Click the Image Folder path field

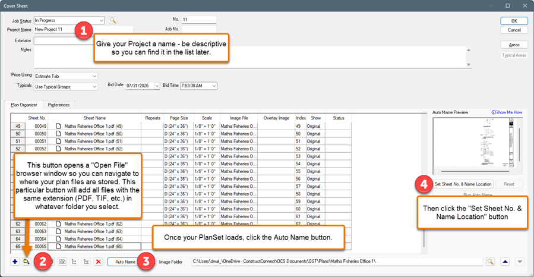coord(337,262)
